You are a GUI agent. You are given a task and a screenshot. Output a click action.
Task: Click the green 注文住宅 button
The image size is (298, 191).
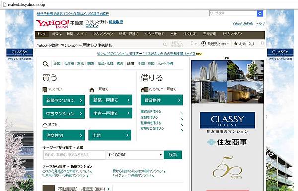pos(64,135)
